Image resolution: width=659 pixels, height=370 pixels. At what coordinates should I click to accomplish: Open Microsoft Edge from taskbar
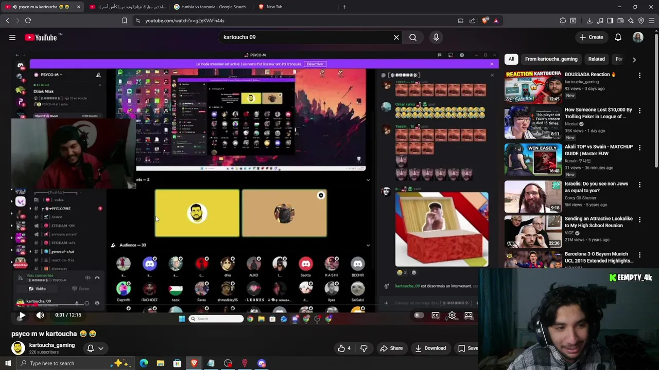tap(144, 363)
